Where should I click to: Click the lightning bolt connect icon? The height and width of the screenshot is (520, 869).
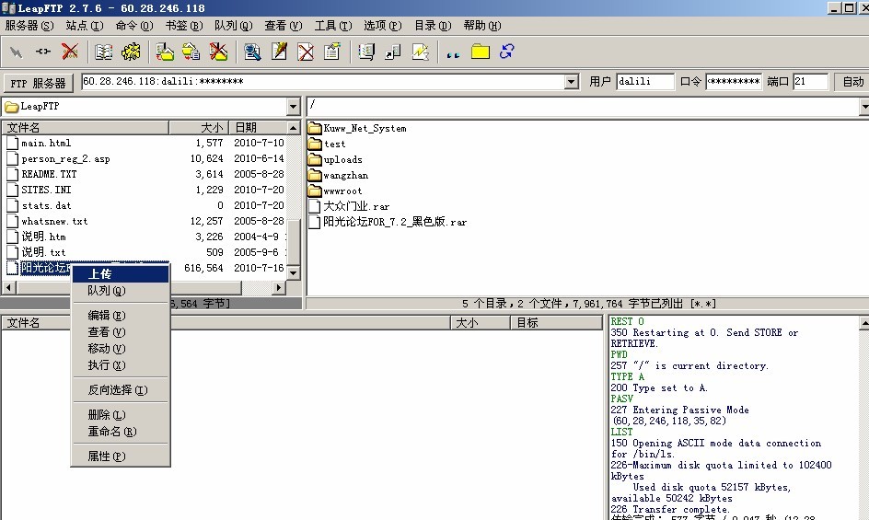point(16,52)
